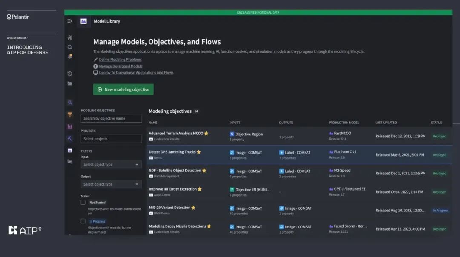
Task: Open the Select projects field
Action: click(x=111, y=139)
